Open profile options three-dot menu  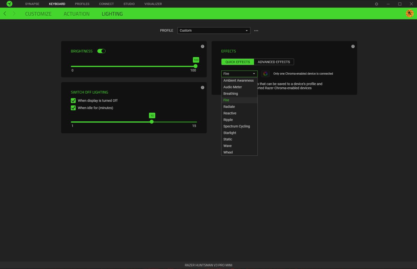click(256, 30)
